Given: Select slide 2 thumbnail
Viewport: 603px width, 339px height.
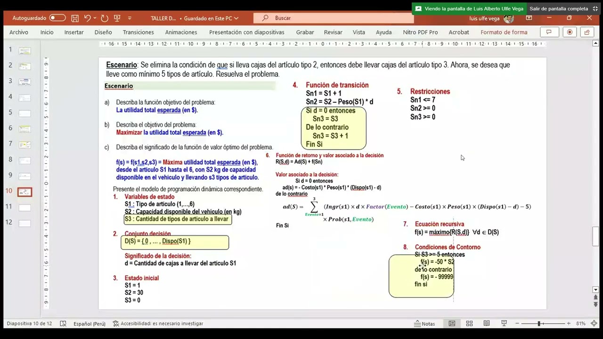Looking at the screenshot, I should click(24, 66).
